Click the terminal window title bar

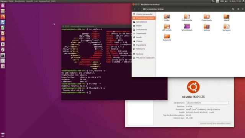tap(96, 26)
